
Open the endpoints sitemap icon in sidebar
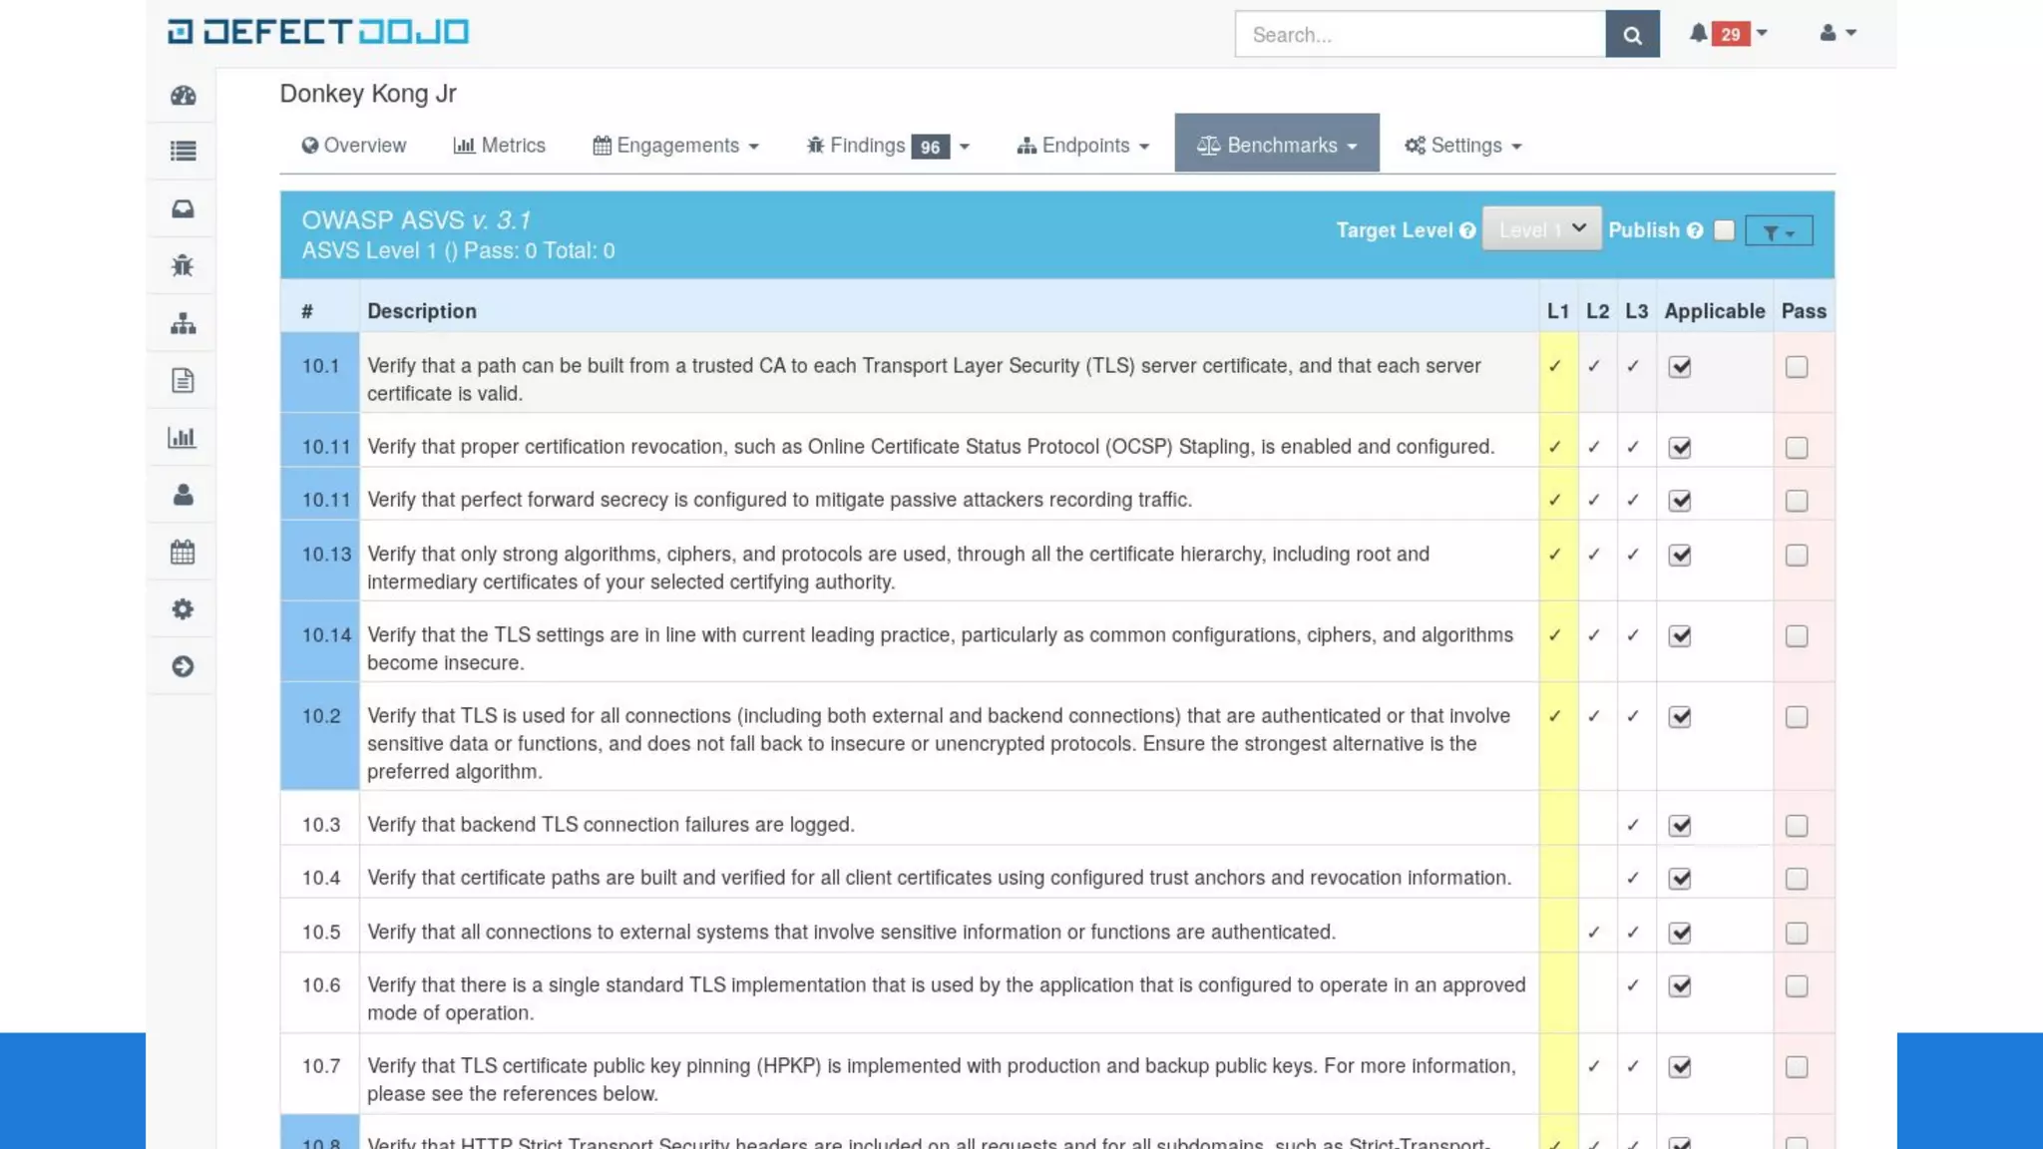[183, 324]
